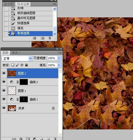
Task: Lock transparent pixels
Action: pyautogui.click(x=13, y=65)
